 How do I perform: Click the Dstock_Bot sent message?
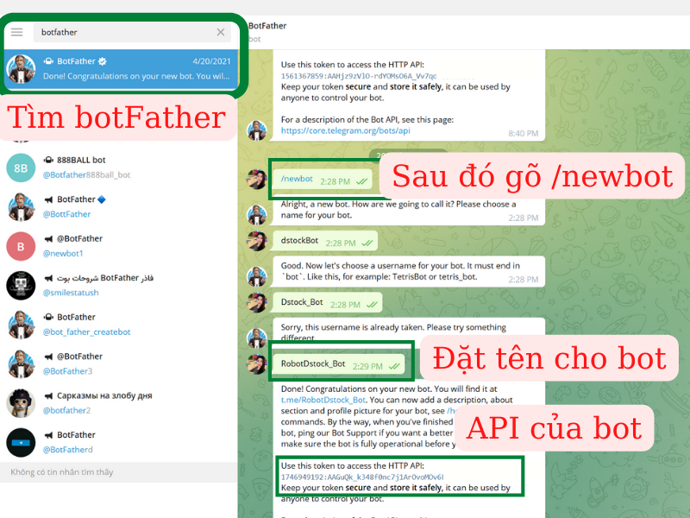[328, 304]
